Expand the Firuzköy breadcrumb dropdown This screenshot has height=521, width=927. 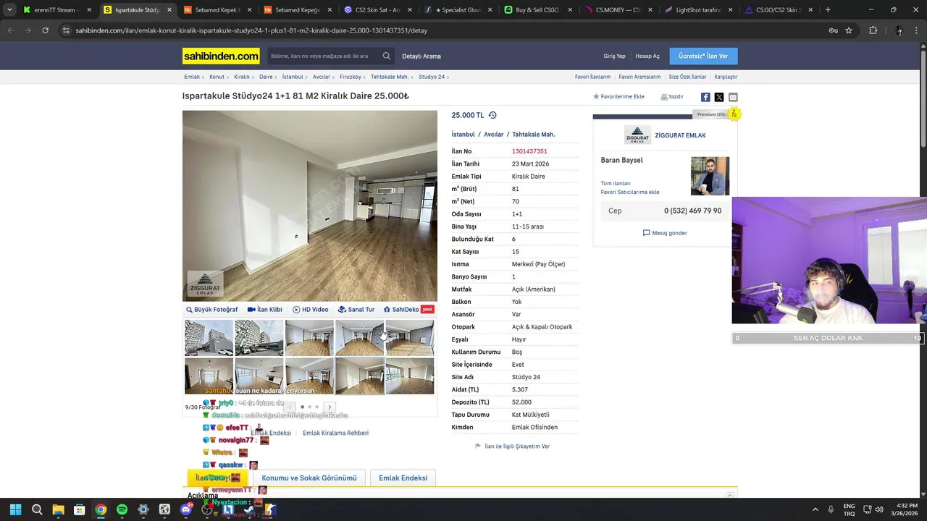point(364,77)
